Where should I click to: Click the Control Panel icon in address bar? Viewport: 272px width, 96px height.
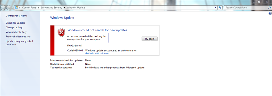[x=16, y=7]
